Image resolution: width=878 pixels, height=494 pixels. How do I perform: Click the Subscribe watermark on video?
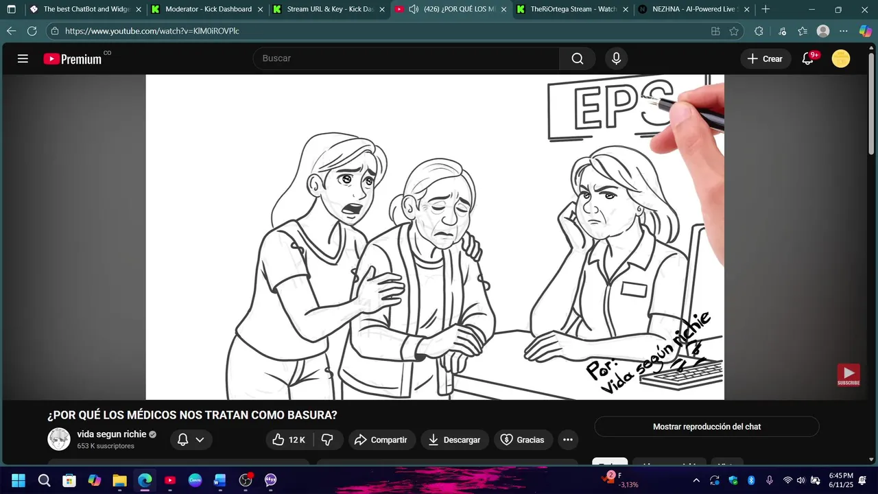tap(849, 375)
